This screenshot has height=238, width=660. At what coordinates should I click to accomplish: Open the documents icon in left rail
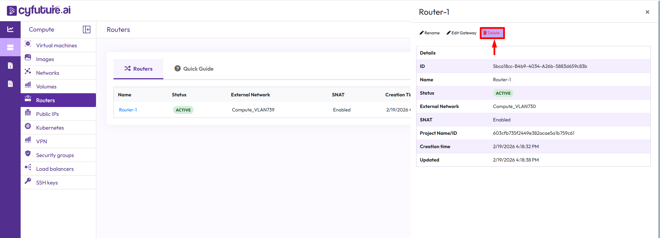point(10,84)
